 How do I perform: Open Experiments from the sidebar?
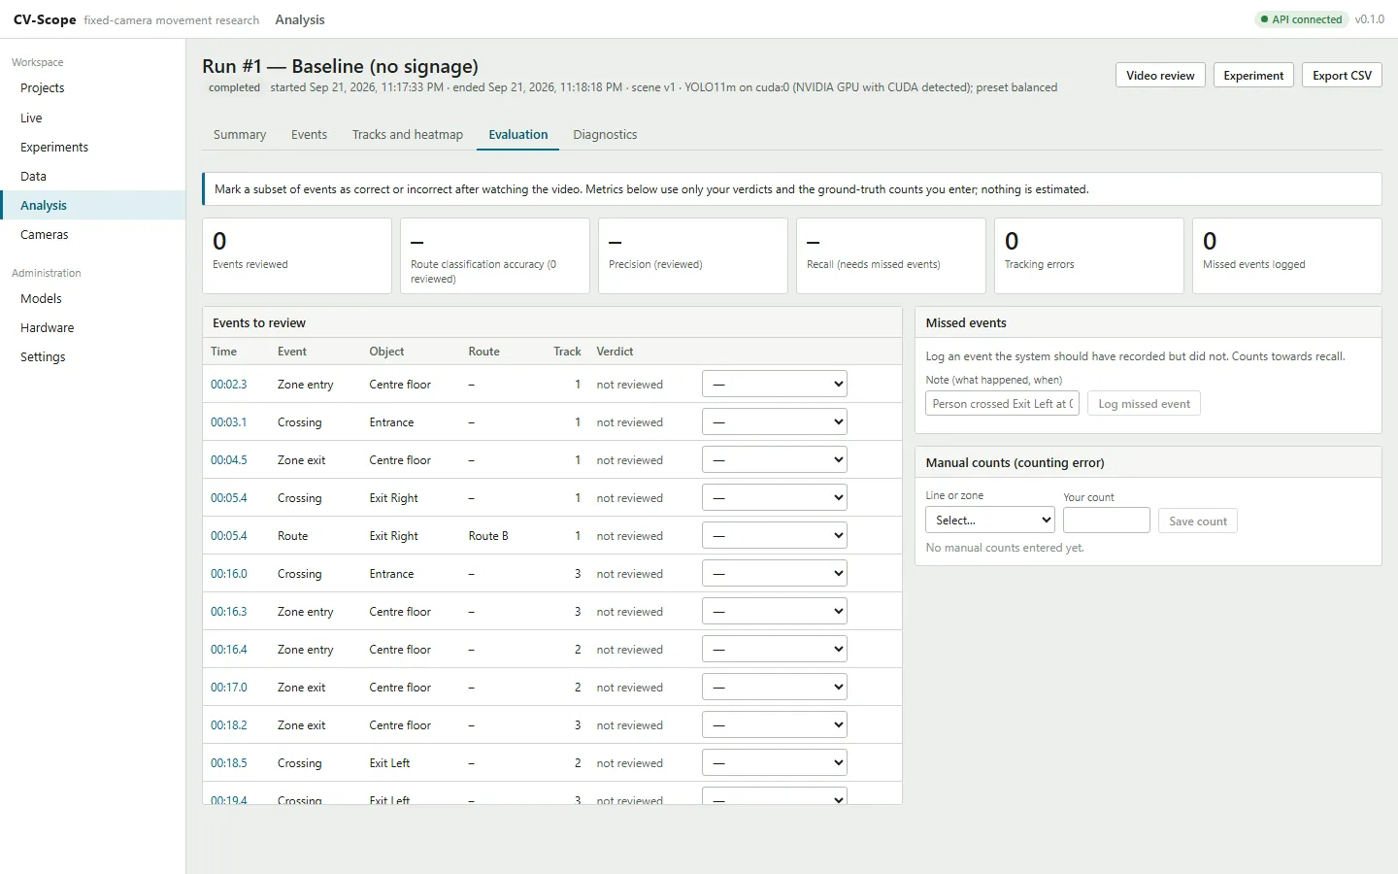tap(92, 147)
